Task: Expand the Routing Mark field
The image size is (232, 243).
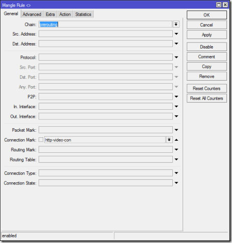Action: [176, 150]
